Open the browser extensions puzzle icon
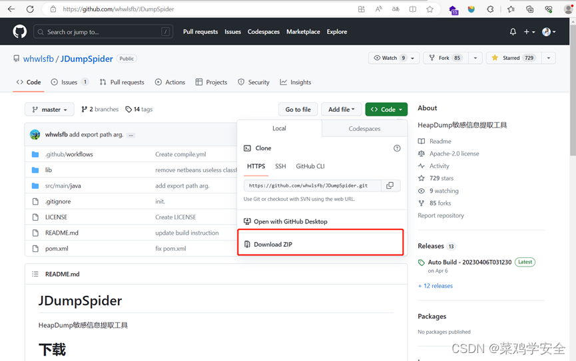576x361 pixels. tap(490, 9)
